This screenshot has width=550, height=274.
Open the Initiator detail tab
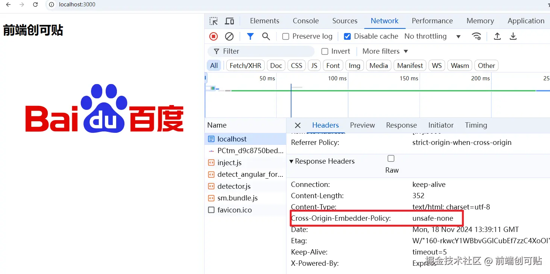point(441,125)
